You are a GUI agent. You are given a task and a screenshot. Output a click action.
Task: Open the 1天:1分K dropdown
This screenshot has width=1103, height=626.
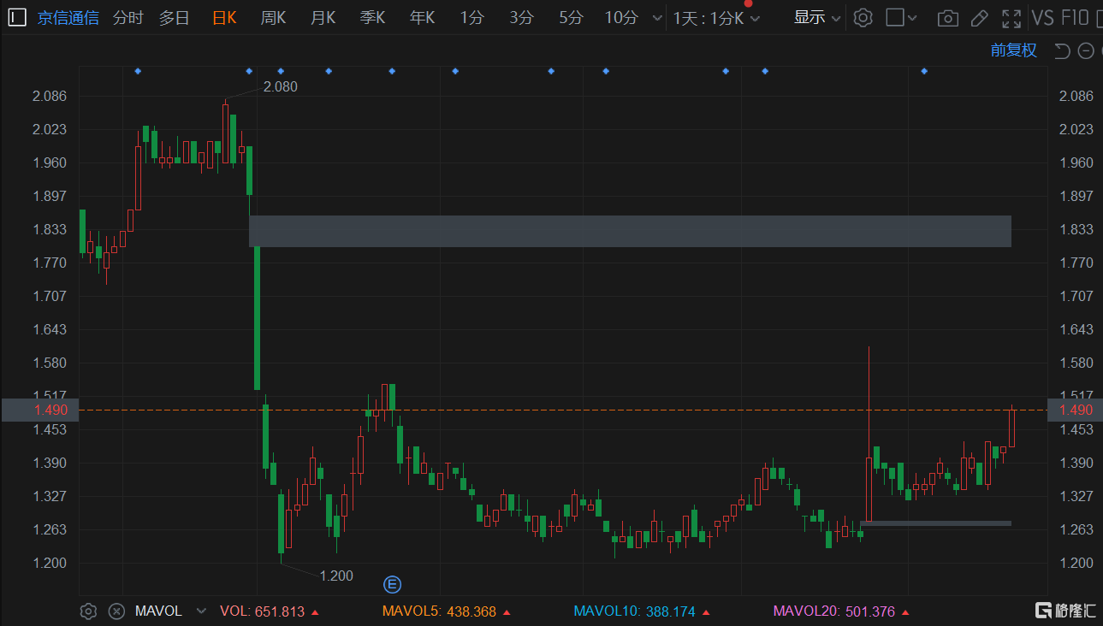(x=716, y=17)
